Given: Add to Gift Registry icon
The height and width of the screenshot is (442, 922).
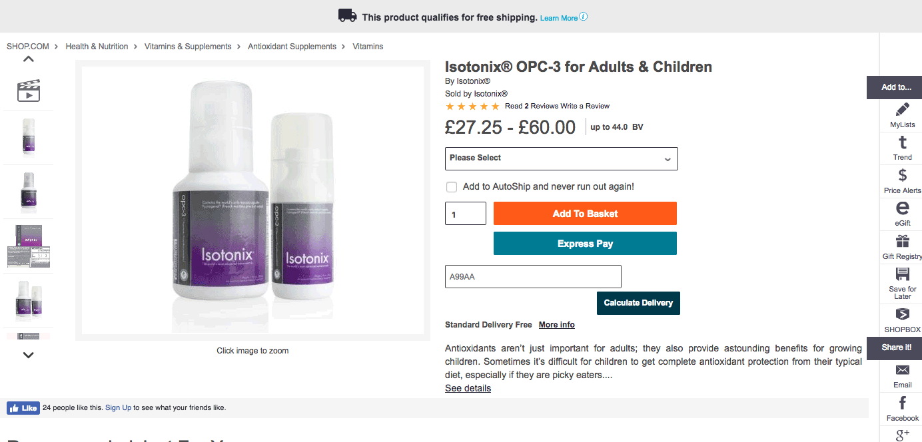Looking at the screenshot, I should pyautogui.click(x=903, y=241).
